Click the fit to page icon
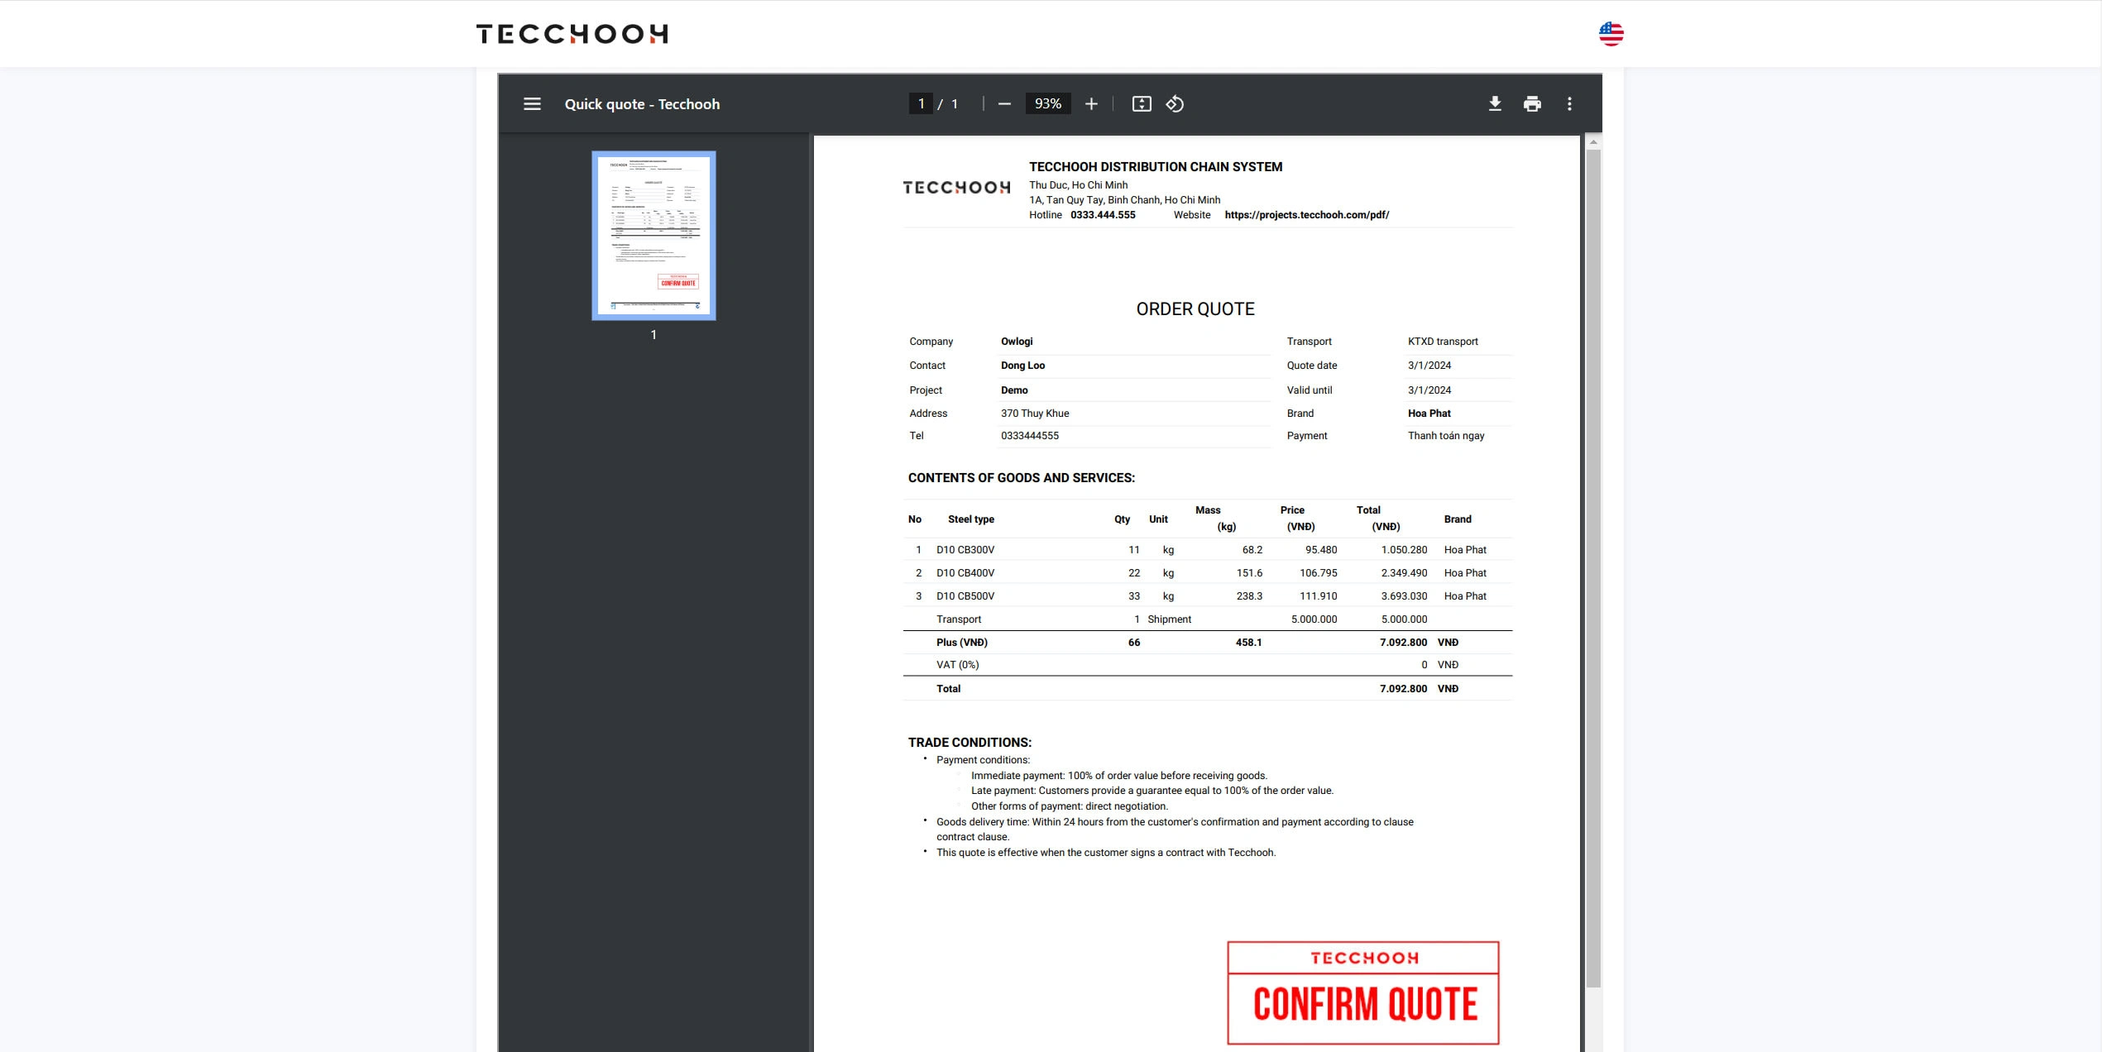Screen dimensions: 2102x1052 (x=1141, y=104)
